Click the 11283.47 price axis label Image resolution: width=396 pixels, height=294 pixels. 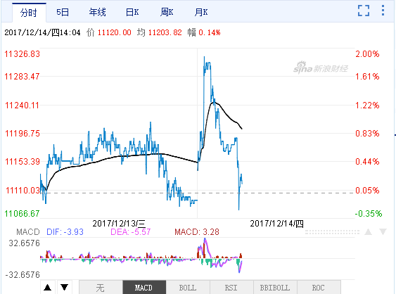tap(23, 76)
